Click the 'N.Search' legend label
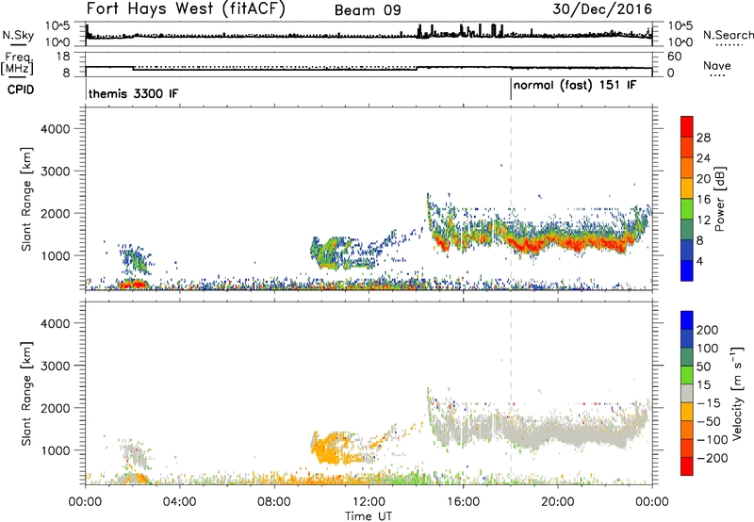Screen dimensions: 754x522 tap(728, 35)
